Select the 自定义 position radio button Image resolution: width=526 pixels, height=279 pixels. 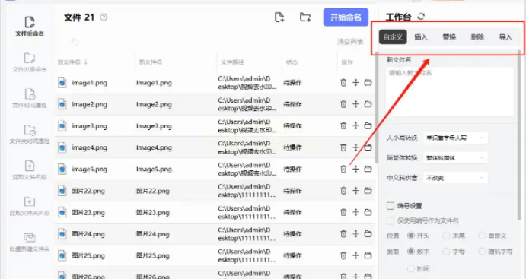click(482, 236)
